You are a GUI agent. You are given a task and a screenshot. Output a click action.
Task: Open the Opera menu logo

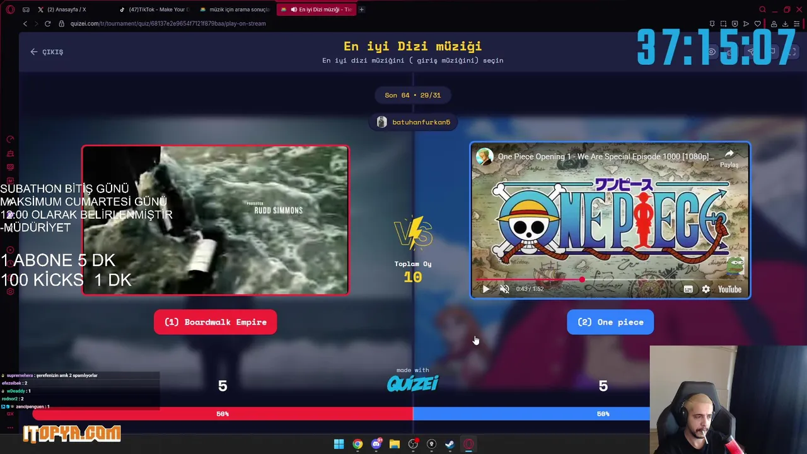click(10, 9)
